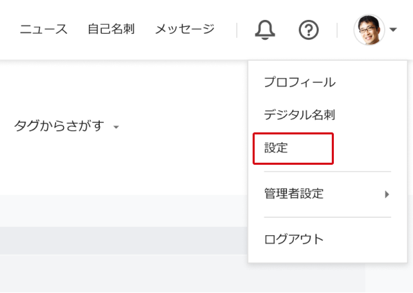The image size is (413, 293).
Task: Open the notifications bell icon
Action: click(265, 30)
